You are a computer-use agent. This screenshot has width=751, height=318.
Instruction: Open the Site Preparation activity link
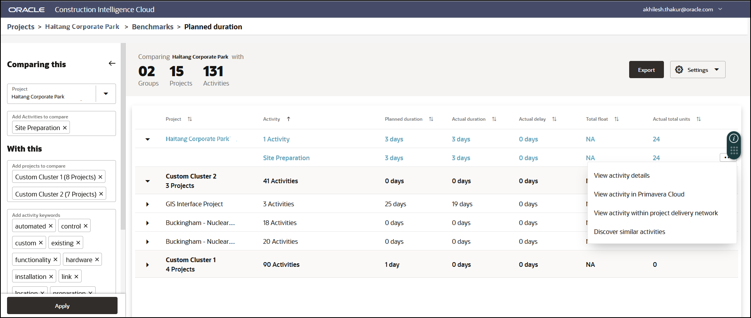click(x=286, y=158)
